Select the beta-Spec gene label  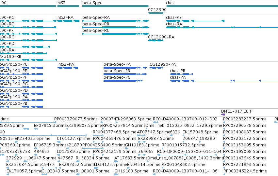click(92, 3)
